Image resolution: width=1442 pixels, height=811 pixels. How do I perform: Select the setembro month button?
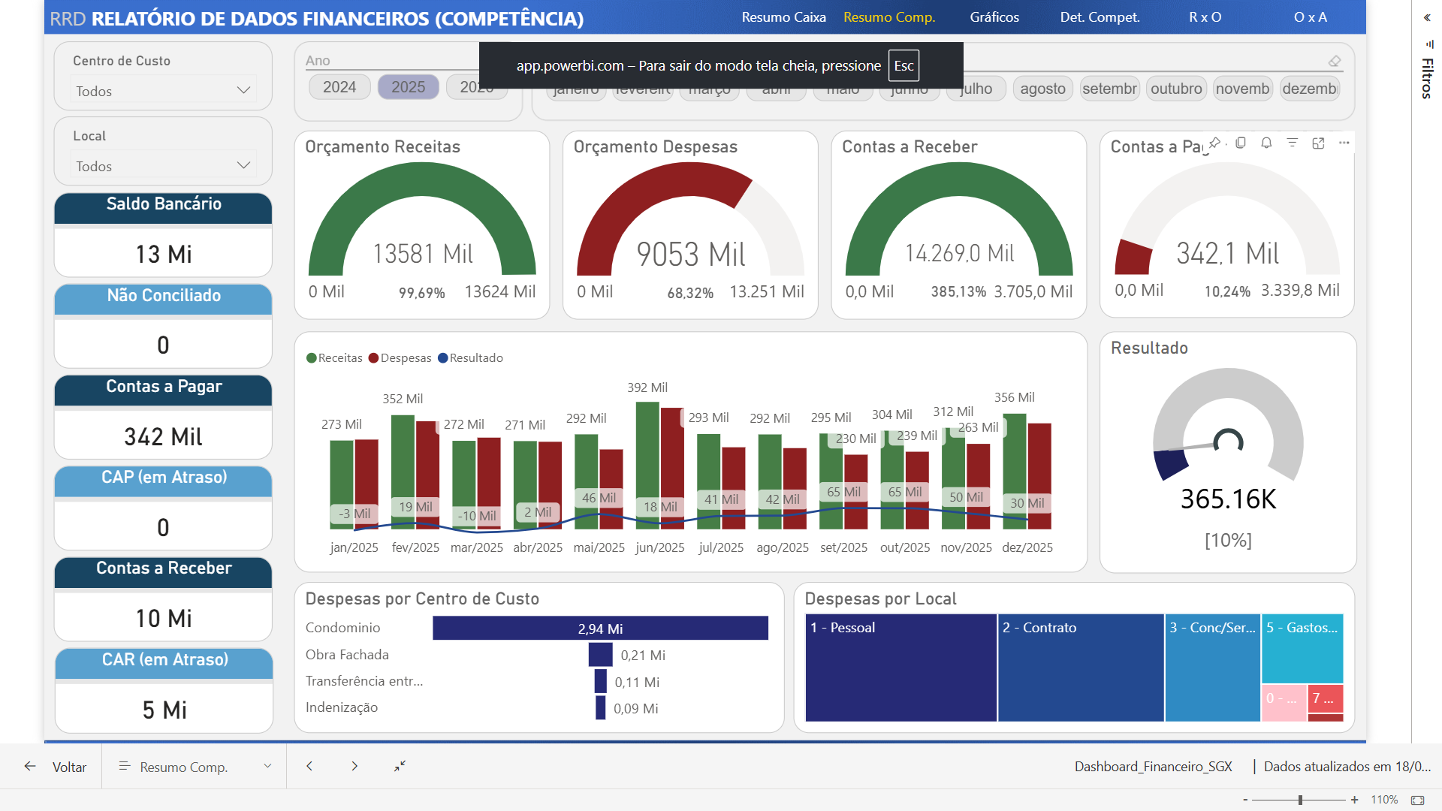[1109, 89]
